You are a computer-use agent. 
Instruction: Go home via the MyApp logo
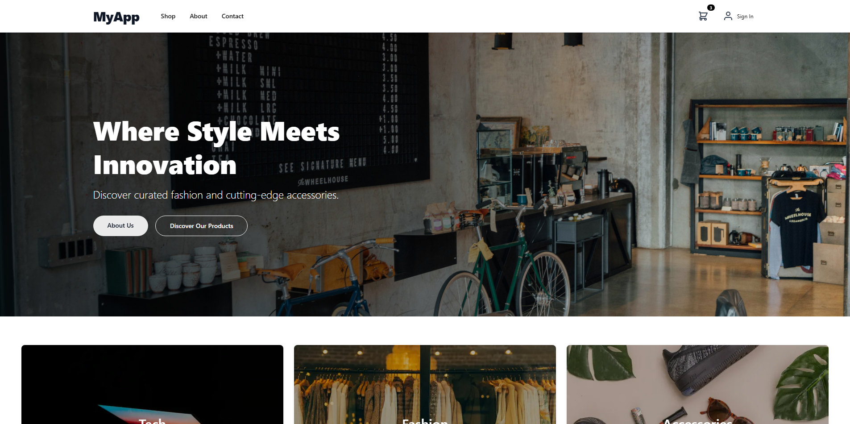(116, 17)
